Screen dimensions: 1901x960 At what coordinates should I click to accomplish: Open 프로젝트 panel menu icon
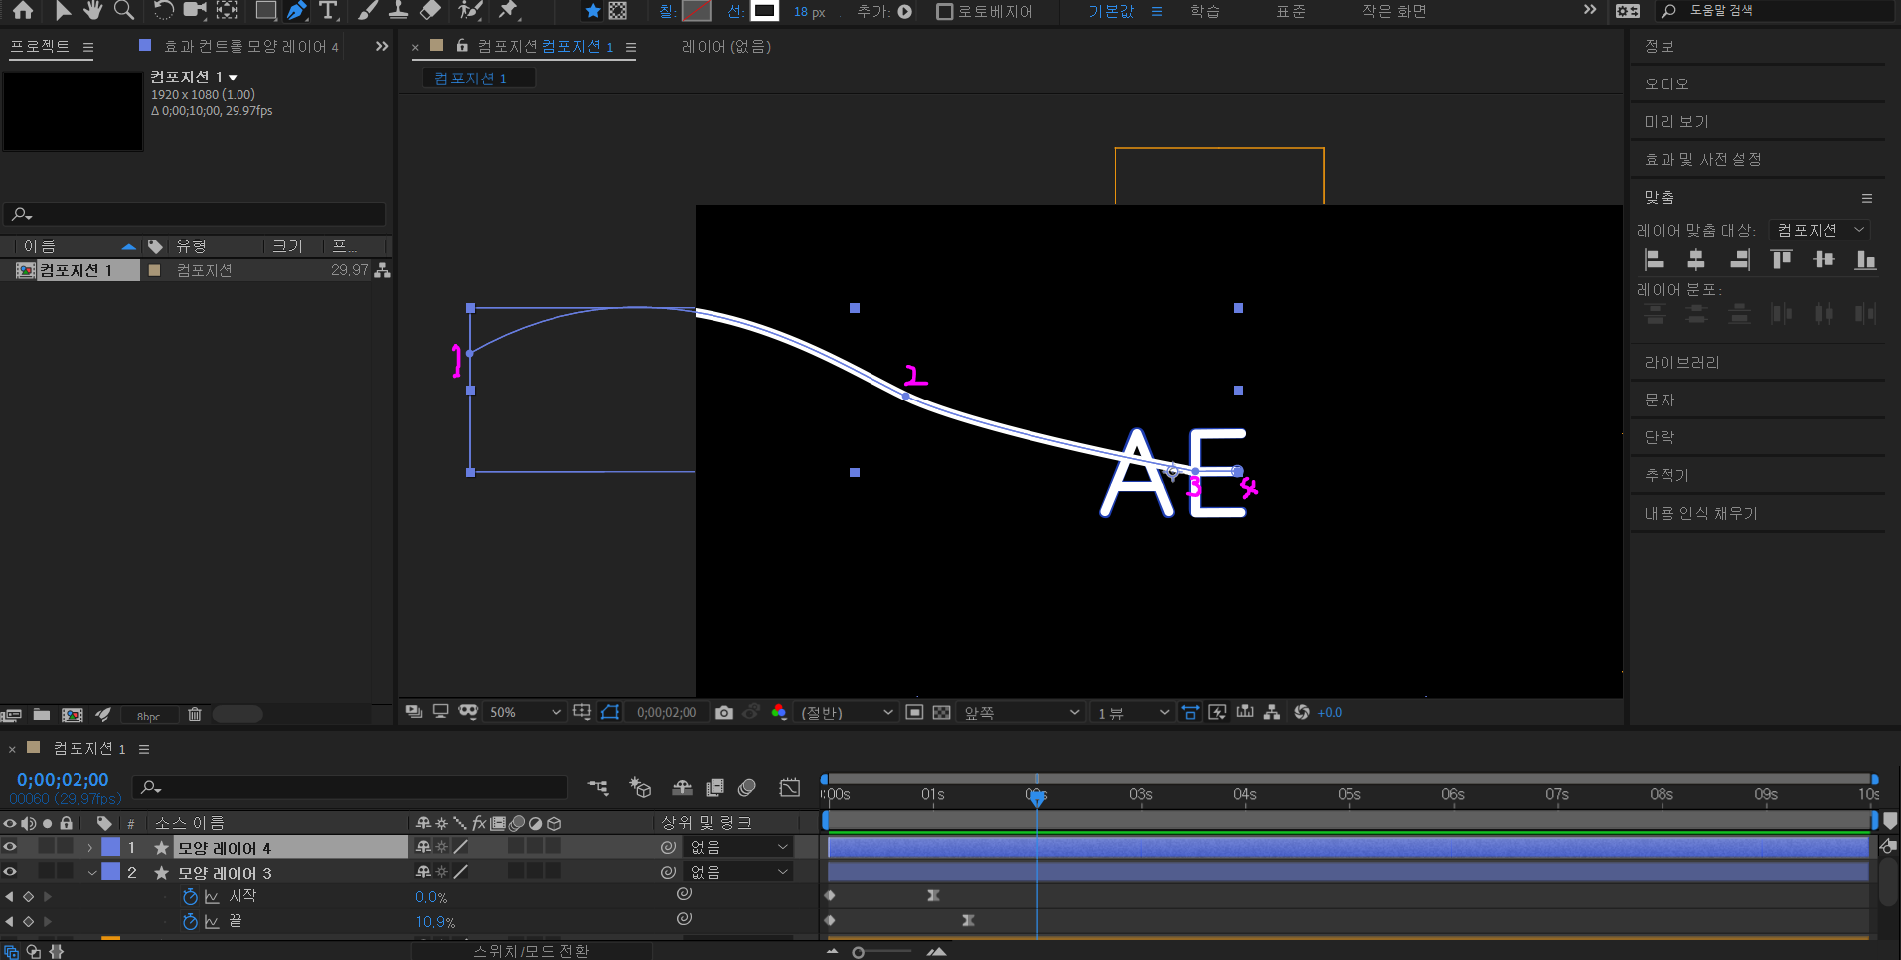[x=88, y=47]
